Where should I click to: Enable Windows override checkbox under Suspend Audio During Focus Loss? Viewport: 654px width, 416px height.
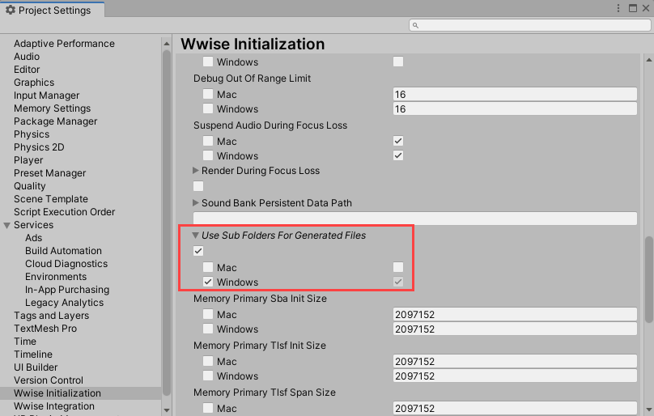208,156
